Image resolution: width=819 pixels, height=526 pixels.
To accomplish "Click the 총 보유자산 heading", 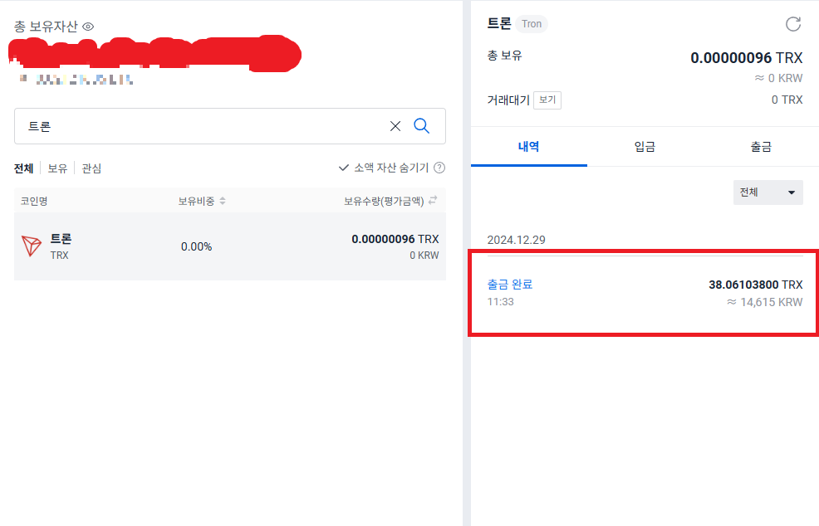I will pyautogui.click(x=46, y=27).
